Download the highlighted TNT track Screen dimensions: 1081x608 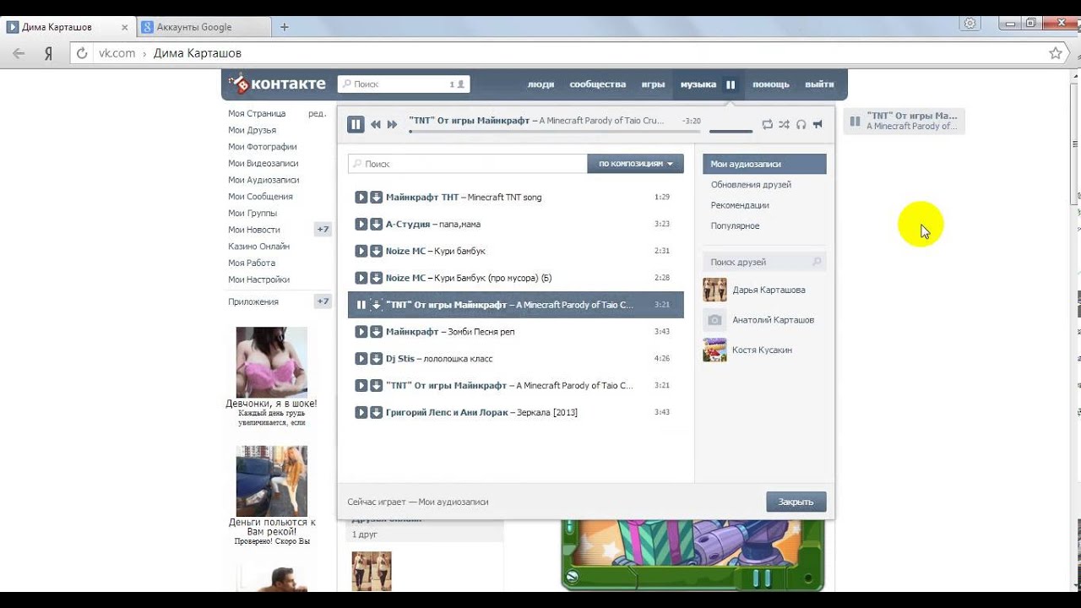[377, 305]
